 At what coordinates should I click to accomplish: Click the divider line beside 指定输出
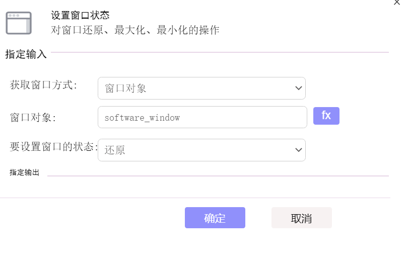tap(218, 176)
